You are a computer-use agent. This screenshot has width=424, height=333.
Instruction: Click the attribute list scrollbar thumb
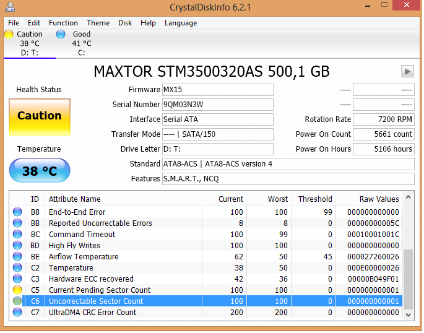[409, 279]
